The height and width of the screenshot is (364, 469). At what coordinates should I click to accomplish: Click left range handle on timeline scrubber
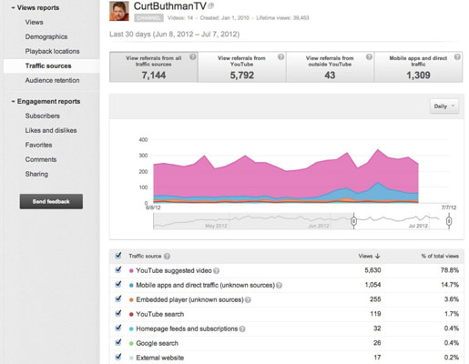pos(353,221)
